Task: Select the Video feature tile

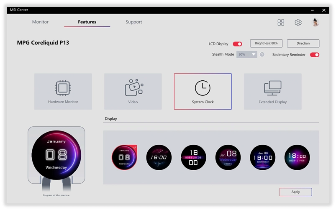Action: 133,92
